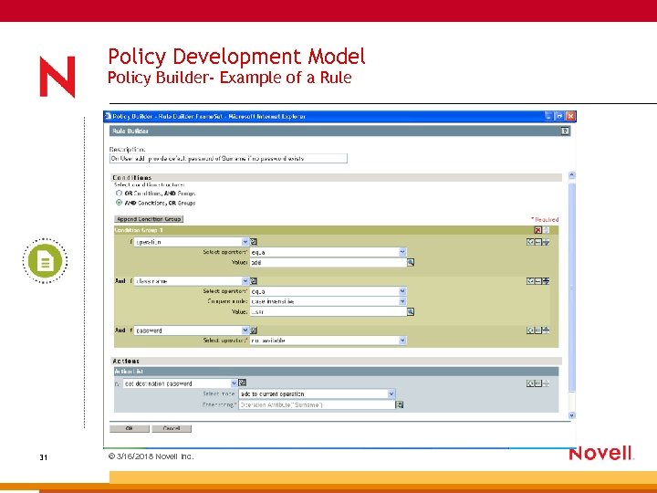Click the 'Condition Group 1' header text
The width and height of the screenshot is (657, 493).
pos(139,230)
